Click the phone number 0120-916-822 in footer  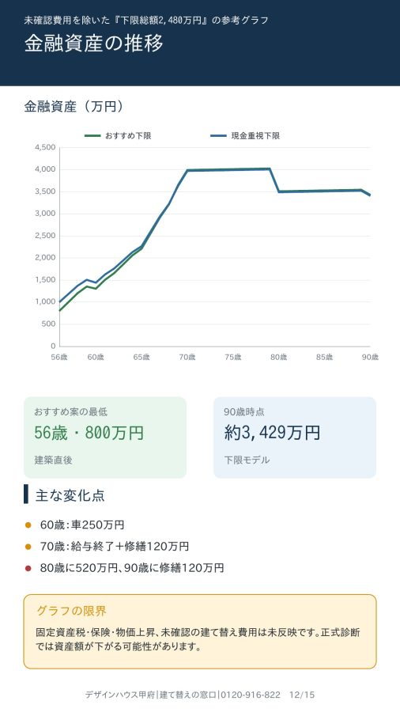251,695
